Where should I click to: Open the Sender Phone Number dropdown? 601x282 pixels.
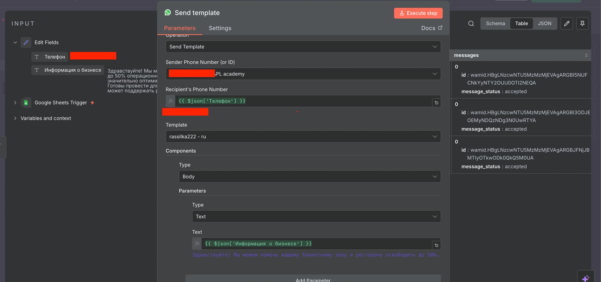tap(303, 74)
